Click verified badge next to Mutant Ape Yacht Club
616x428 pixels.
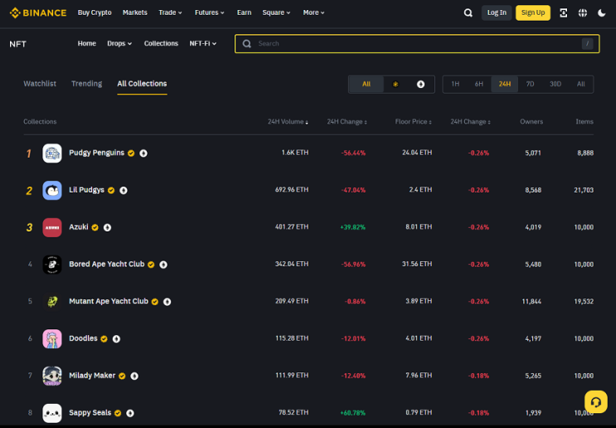[155, 302]
